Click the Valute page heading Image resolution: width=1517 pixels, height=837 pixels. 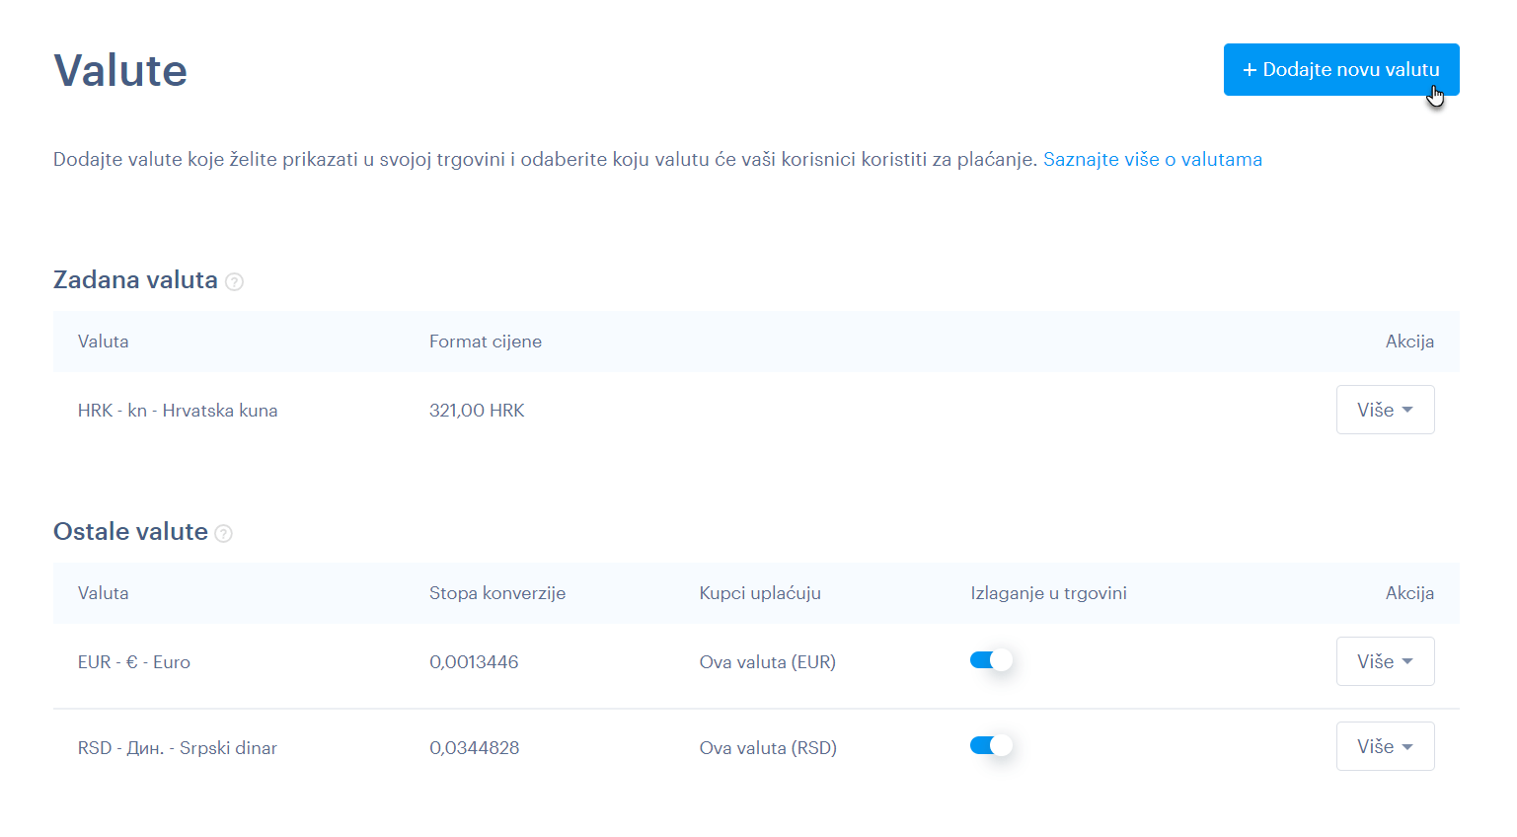[120, 70]
